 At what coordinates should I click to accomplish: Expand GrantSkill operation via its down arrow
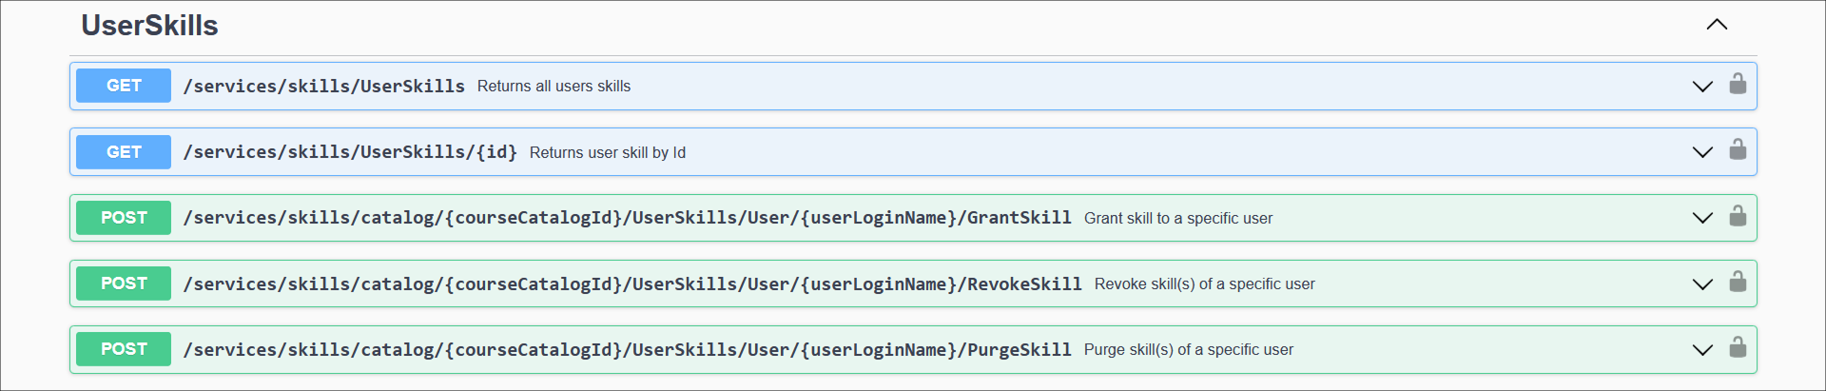[x=1702, y=218]
